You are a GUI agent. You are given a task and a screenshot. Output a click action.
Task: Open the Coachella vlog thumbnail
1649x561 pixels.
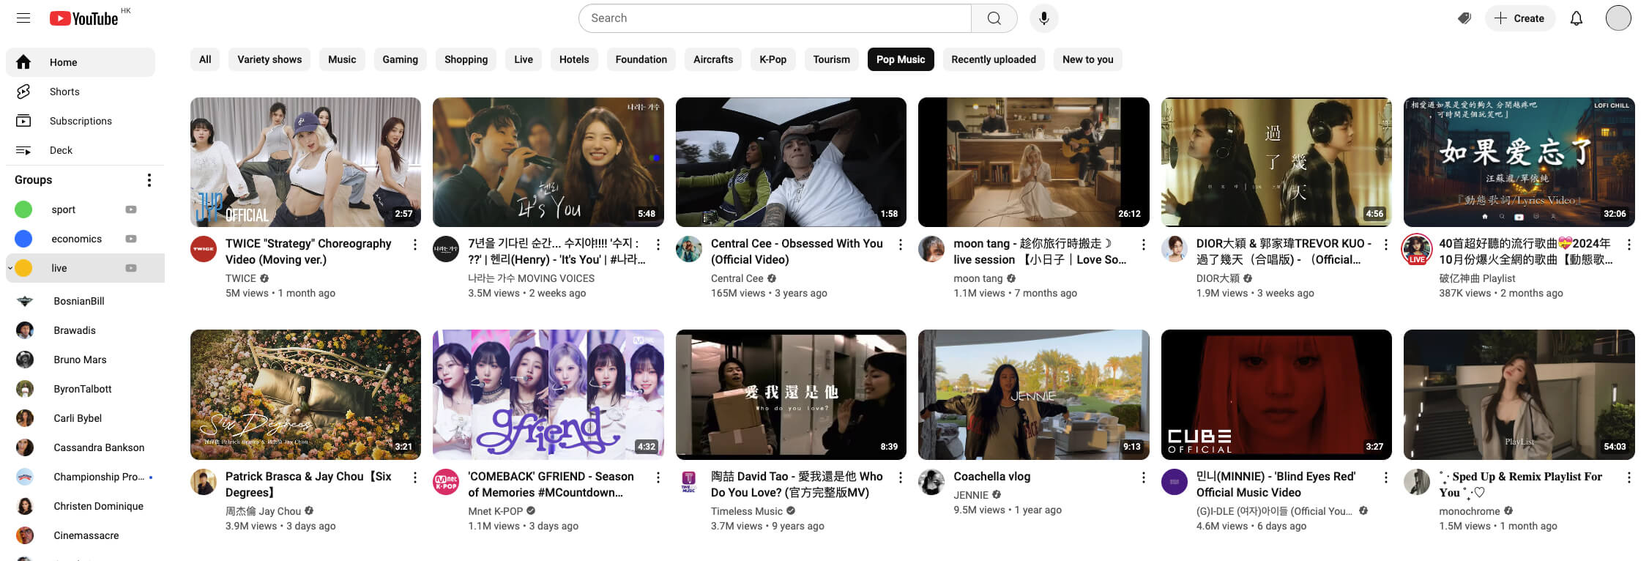point(1033,395)
